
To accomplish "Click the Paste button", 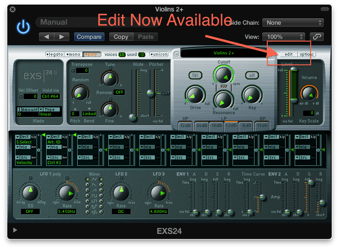I will [146, 37].
